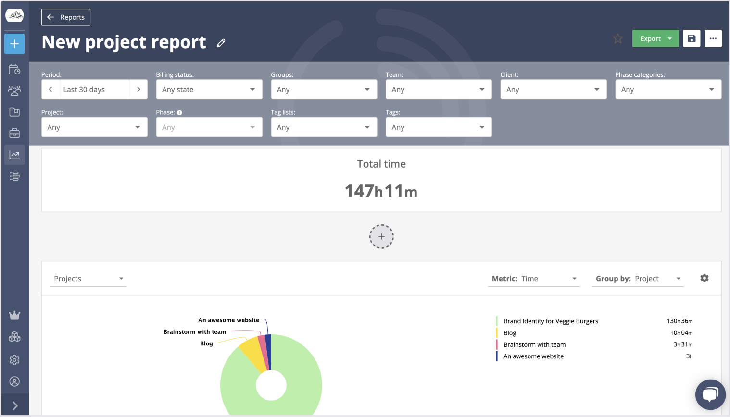Open the timeline calendar icon in sidebar
The height and width of the screenshot is (417, 730).
(14, 69)
